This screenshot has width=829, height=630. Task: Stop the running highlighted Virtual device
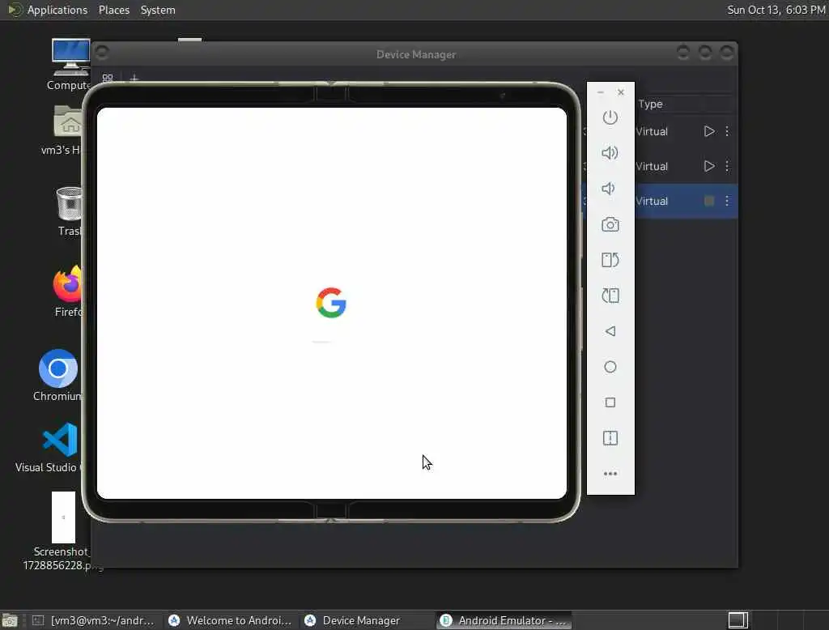click(709, 201)
